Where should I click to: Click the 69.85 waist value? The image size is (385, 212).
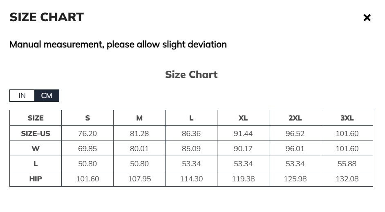[x=87, y=149]
